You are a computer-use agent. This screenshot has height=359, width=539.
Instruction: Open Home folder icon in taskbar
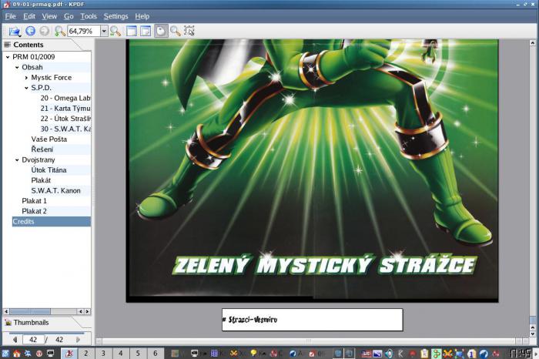pos(16,354)
